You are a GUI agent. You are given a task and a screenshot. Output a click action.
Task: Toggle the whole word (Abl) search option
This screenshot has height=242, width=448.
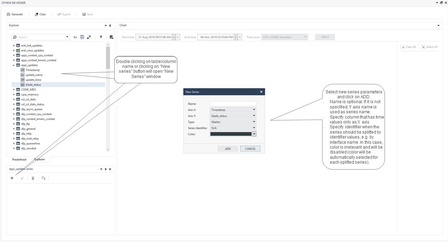point(82,37)
